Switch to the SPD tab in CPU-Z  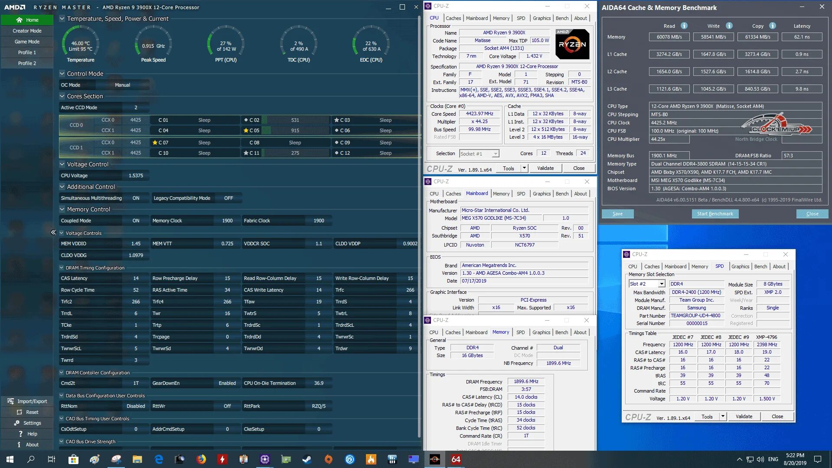[x=521, y=18]
